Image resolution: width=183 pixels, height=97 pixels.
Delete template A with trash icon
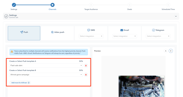pos(86,66)
